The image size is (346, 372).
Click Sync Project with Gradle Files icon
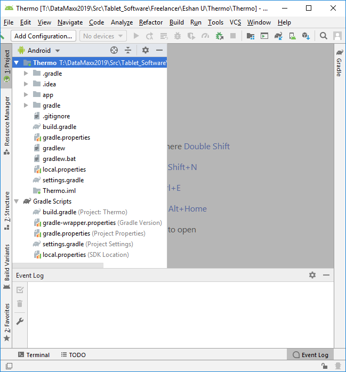point(278,36)
